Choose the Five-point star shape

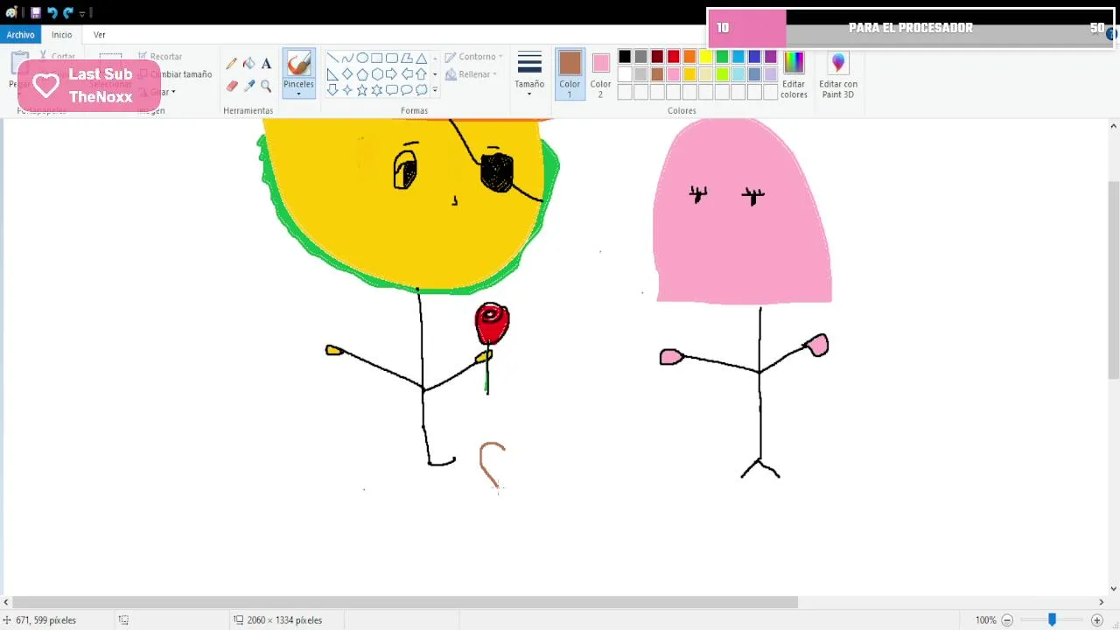click(x=362, y=90)
